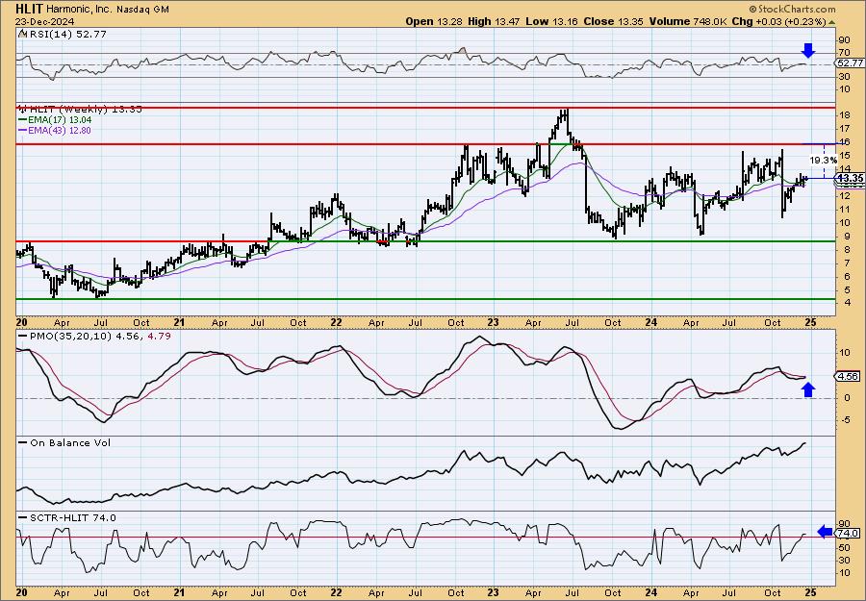The height and width of the screenshot is (601, 866).
Task: Click the 13.35 last price tag on the price axis
Action: [850, 178]
